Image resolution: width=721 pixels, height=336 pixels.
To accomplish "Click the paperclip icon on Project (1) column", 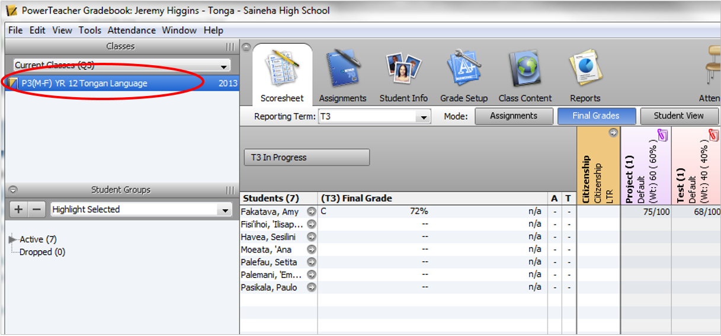I will 663,135.
